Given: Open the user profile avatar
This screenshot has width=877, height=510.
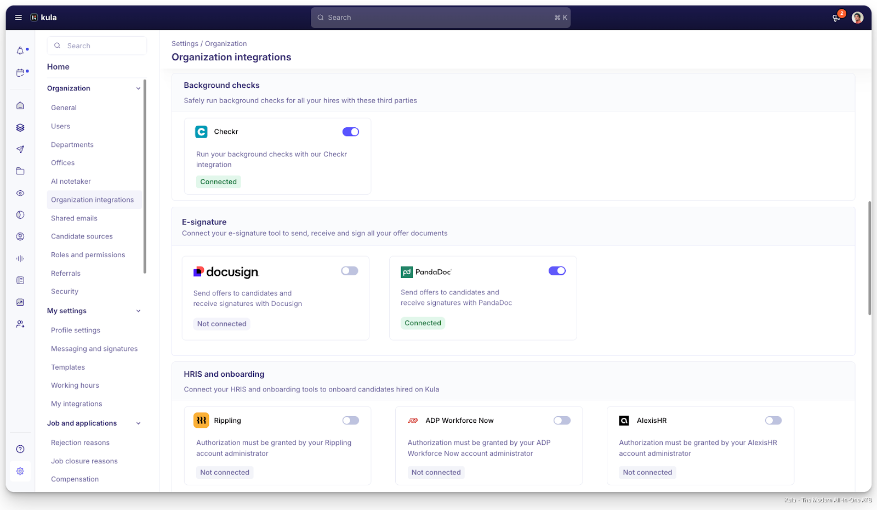Looking at the screenshot, I should [858, 18].
